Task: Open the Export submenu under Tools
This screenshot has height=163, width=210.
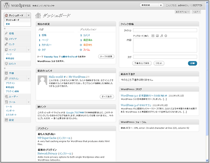Action: click(11, 115)
